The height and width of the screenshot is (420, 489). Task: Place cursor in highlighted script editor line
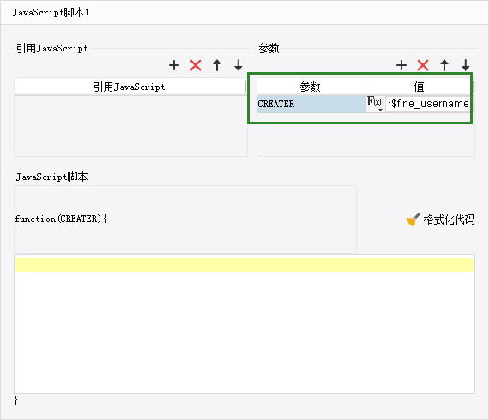click(x=244, y=265)
